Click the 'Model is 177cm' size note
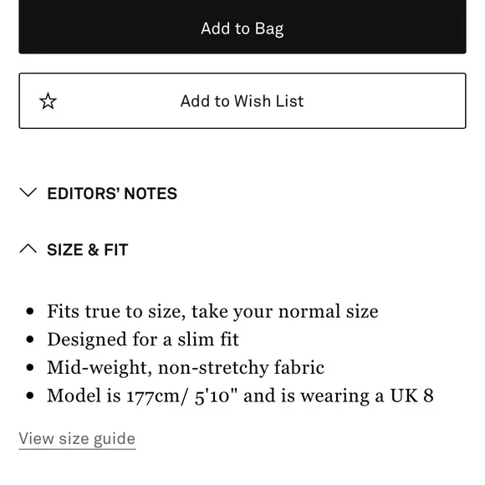Image resolution: width=485 pixels, height=485 pixels. (240, 396)
